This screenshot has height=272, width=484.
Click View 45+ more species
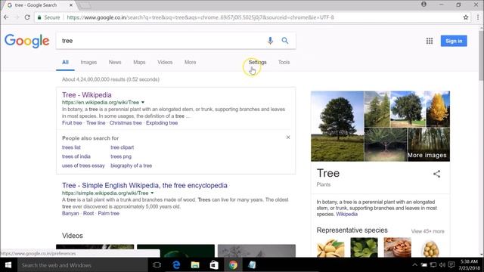coord(427,231)
